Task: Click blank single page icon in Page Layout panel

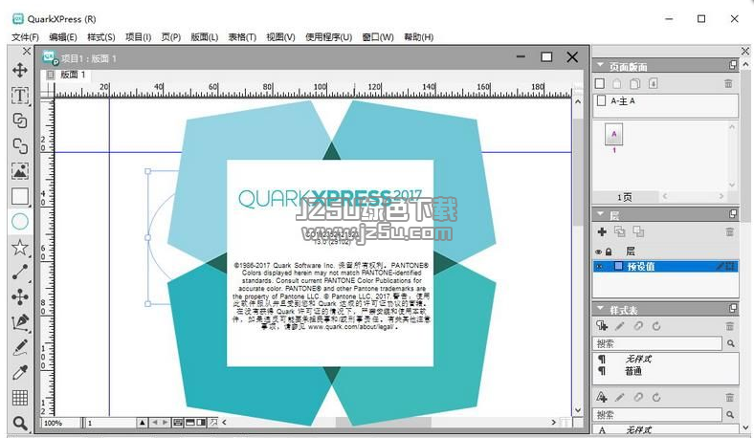Action: [600, 83]
